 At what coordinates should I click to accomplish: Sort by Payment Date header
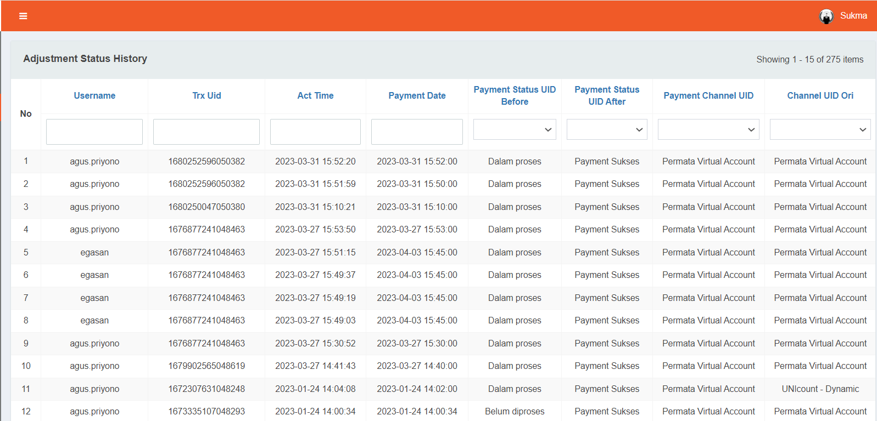tap(417, 95)
